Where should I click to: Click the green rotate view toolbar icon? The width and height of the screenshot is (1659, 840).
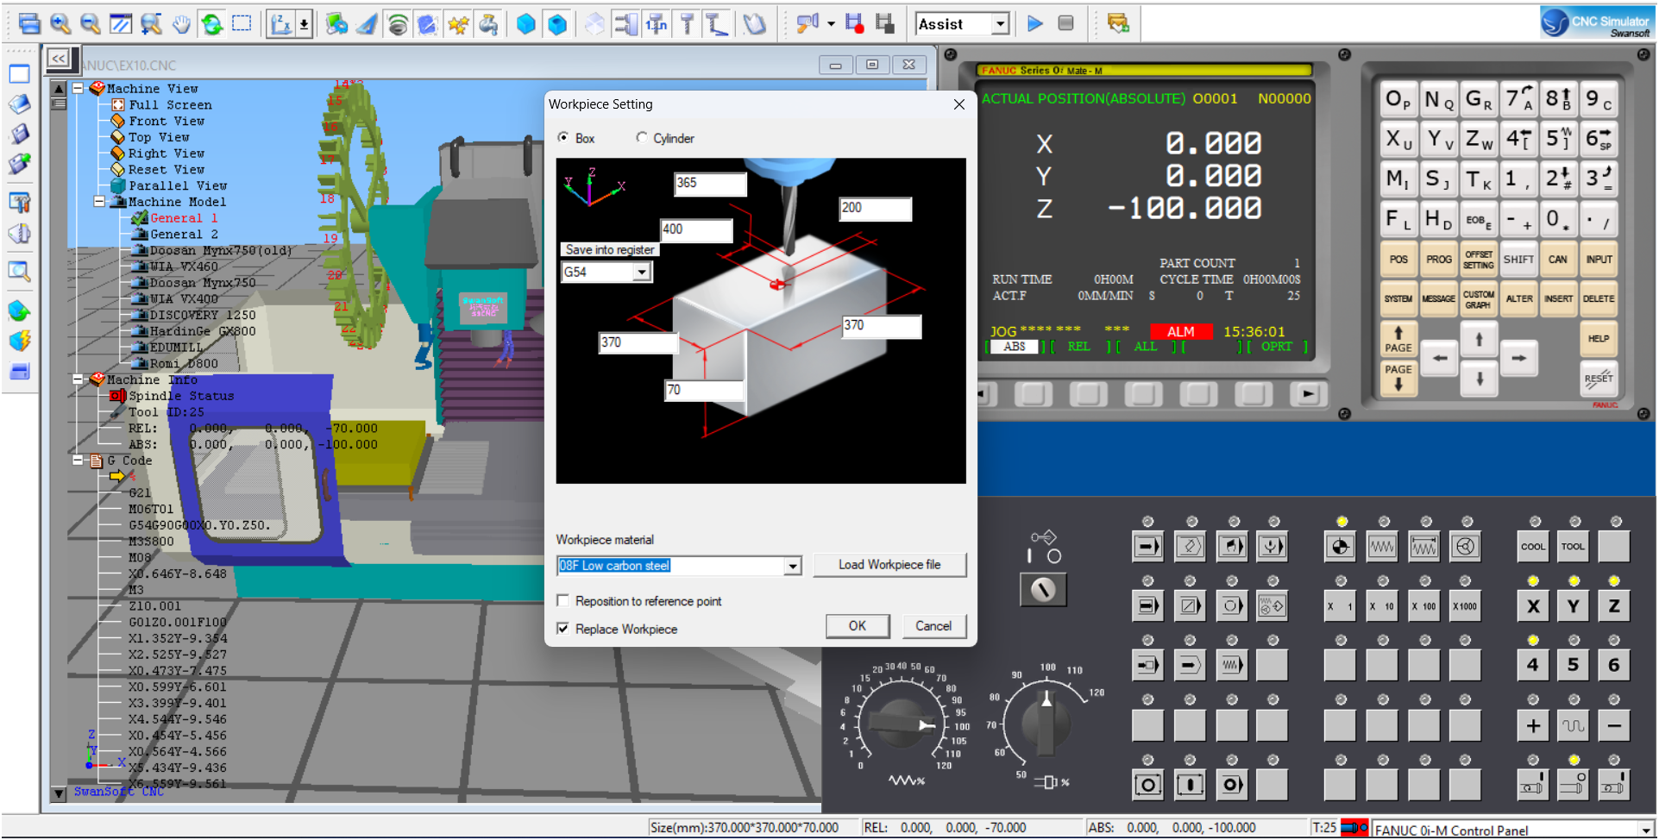(211, 24)
